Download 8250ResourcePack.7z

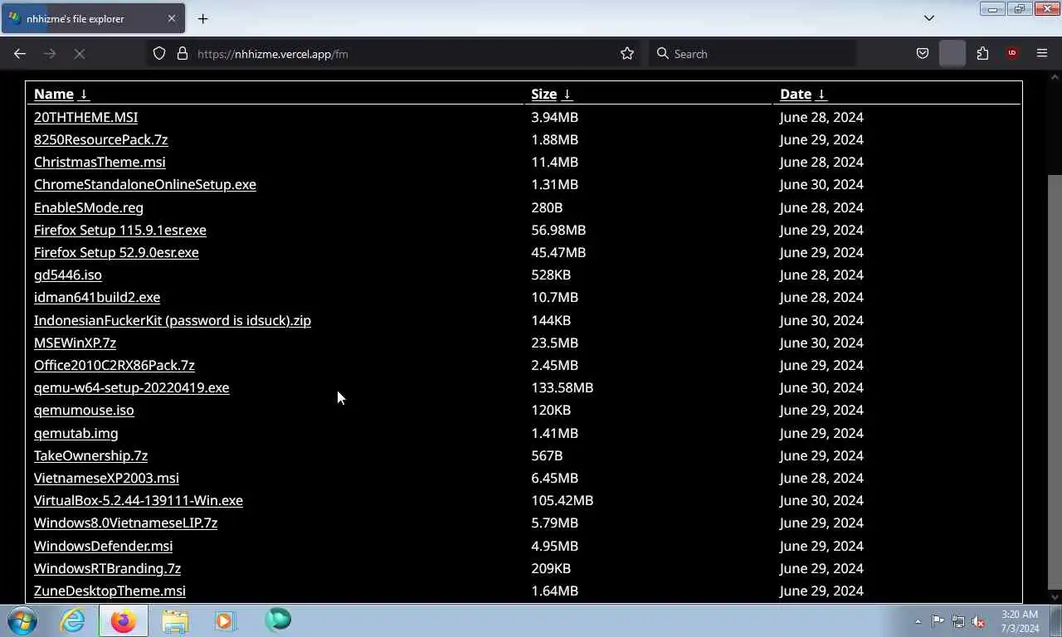[x=100, y=139]
